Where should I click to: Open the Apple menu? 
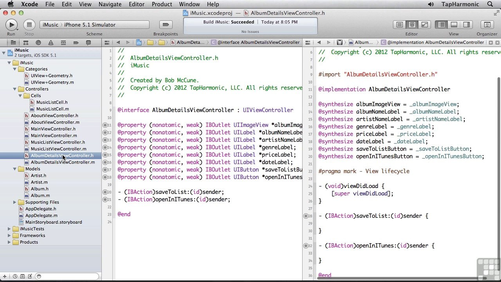(x=11, y=4)
